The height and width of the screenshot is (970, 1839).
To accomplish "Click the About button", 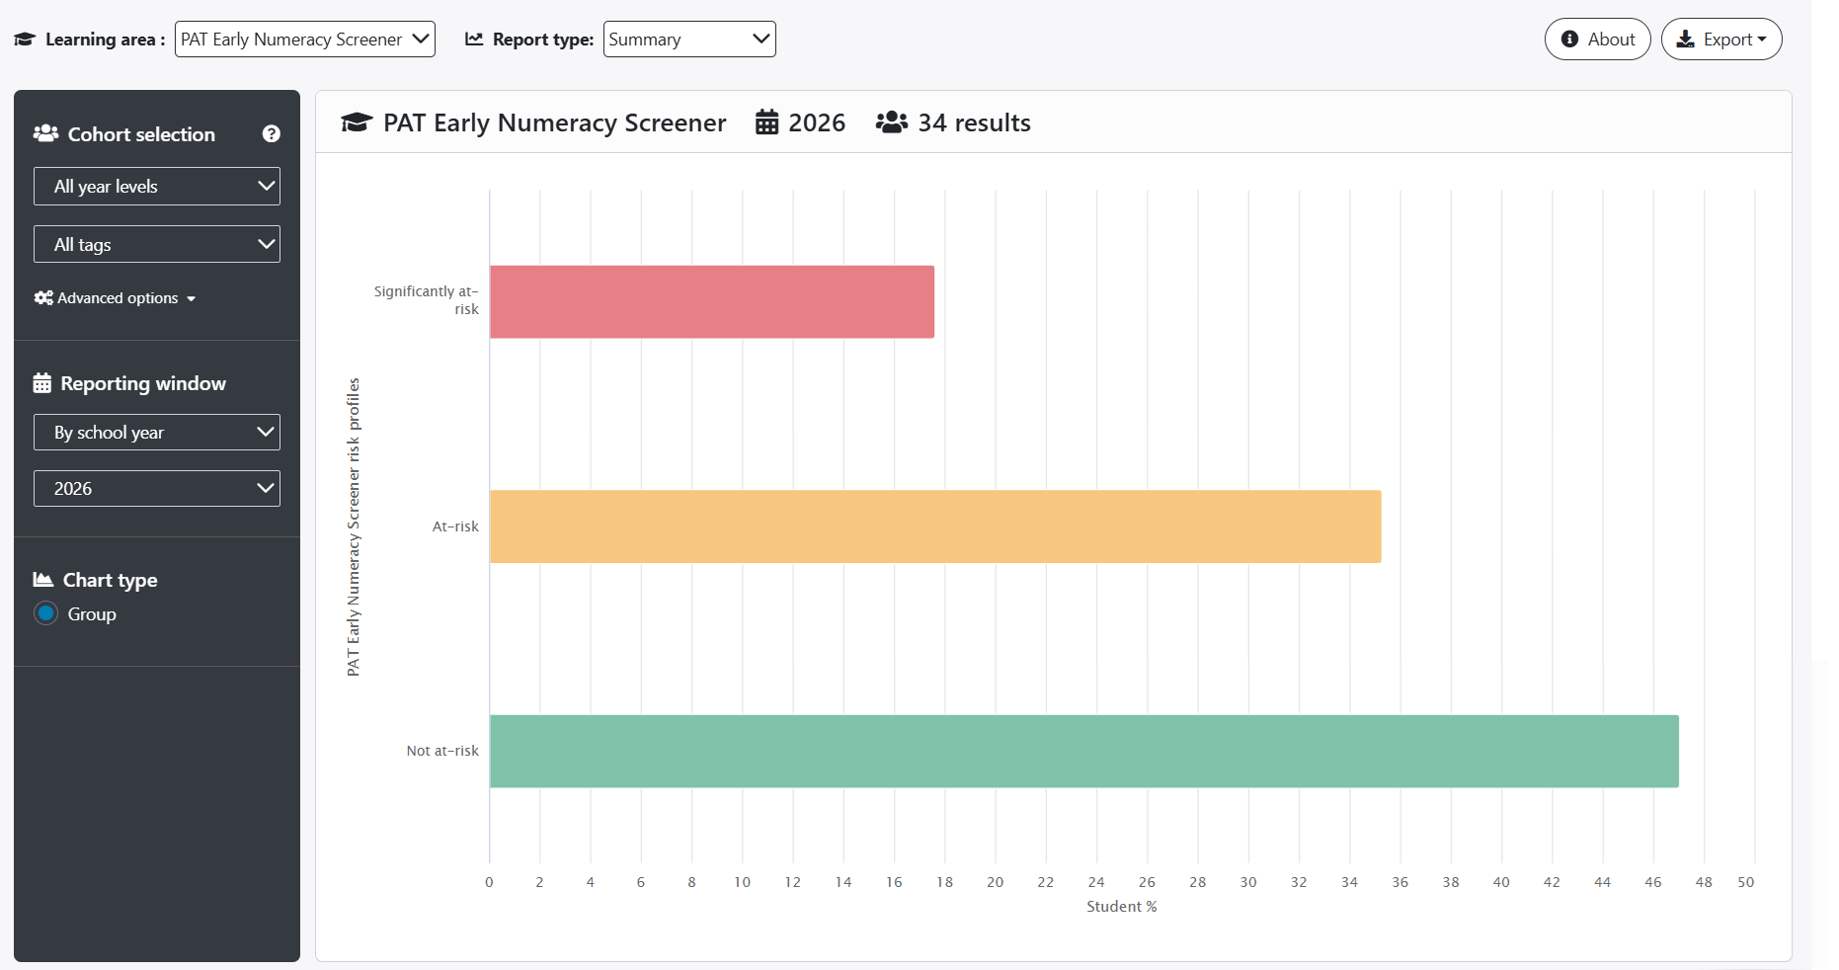I will pos(1598,40).
